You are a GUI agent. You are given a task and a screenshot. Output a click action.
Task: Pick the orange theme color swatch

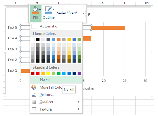click(x=58, y=39)
